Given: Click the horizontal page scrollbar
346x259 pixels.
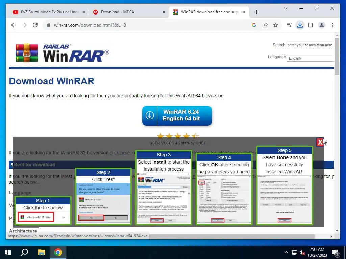Looking at the screenshot, I should click(232, 236).
